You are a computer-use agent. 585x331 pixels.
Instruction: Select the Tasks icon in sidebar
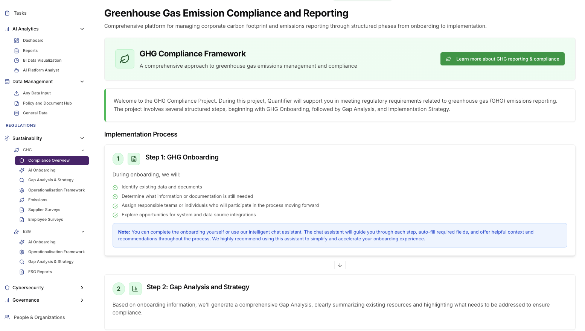point(7,13)
